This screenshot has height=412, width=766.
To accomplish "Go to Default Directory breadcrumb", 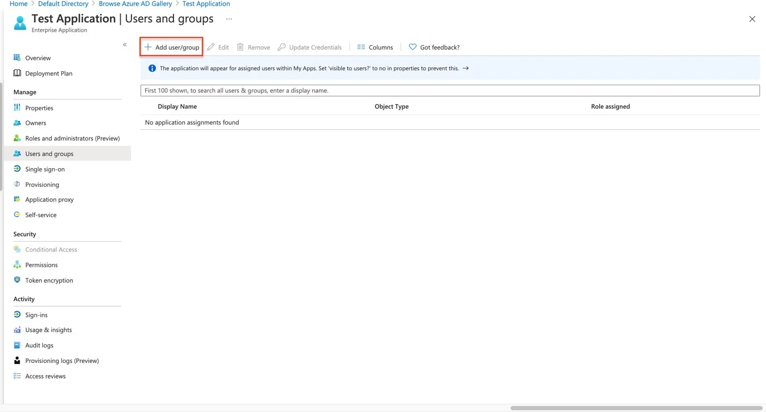I will (63, 4).
